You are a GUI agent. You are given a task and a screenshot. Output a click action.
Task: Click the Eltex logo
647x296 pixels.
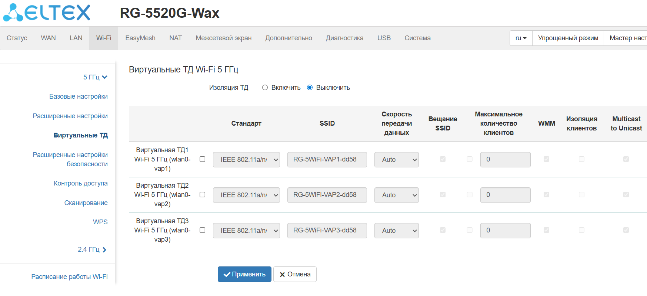tap(47, 13)
